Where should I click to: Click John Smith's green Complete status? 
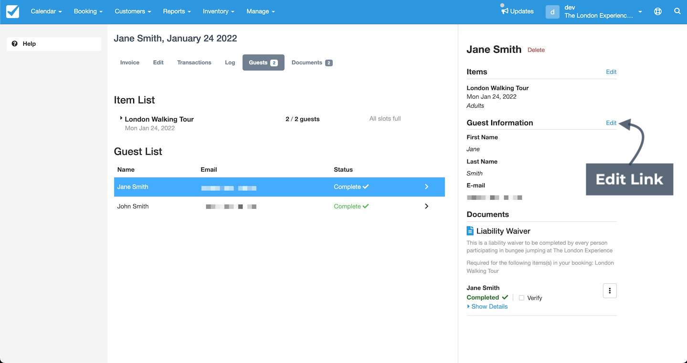coord(351,207)
